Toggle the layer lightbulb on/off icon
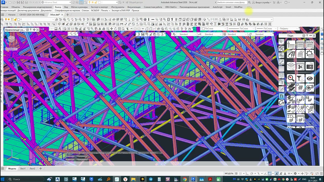 pos(6,19)
